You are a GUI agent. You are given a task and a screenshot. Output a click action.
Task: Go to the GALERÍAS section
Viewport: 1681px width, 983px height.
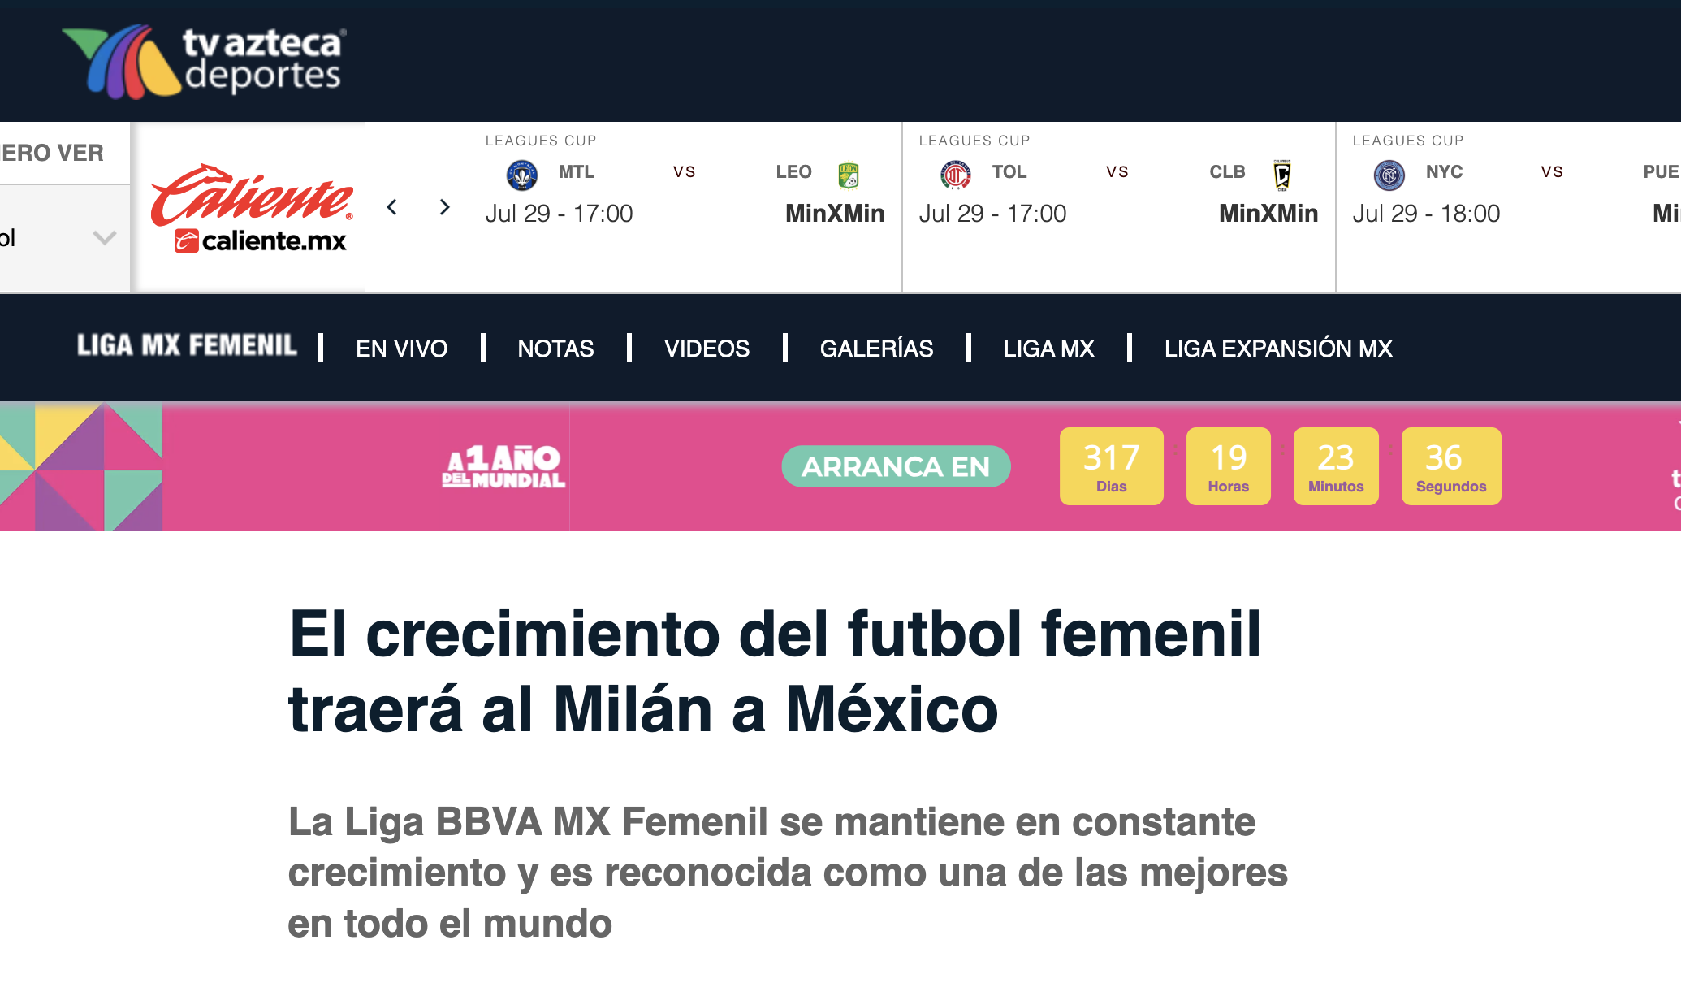(x=876, y=349)
